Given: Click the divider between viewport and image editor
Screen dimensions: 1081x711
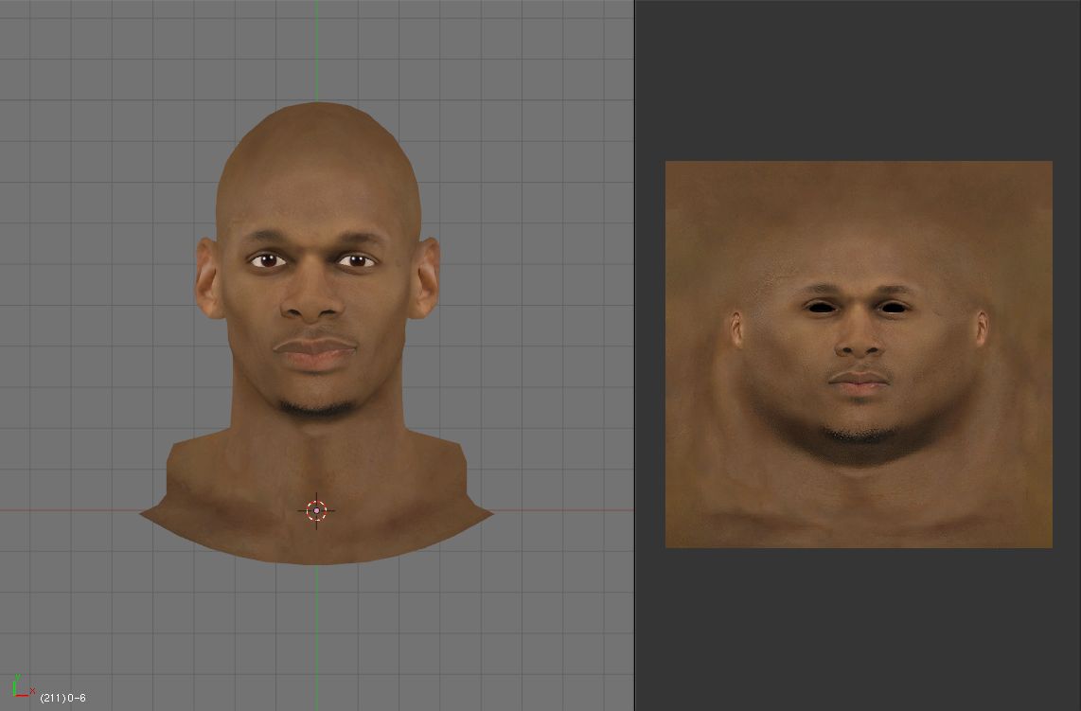Looking at the screenshot, I should (634, 355).
